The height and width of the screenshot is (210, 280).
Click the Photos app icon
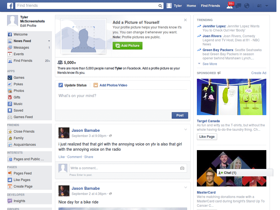pos(10,91)
